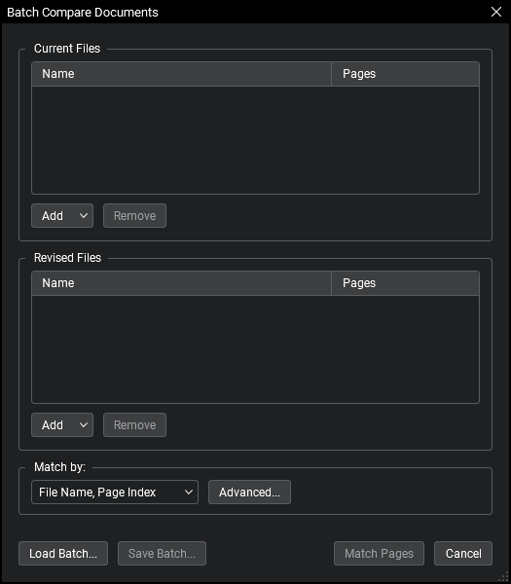Click Remove under Current Files
The image size is (511, 584).
134,215
